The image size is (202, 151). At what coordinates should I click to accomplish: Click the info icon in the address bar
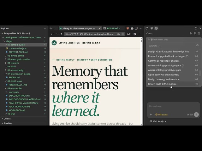point(123,34)
